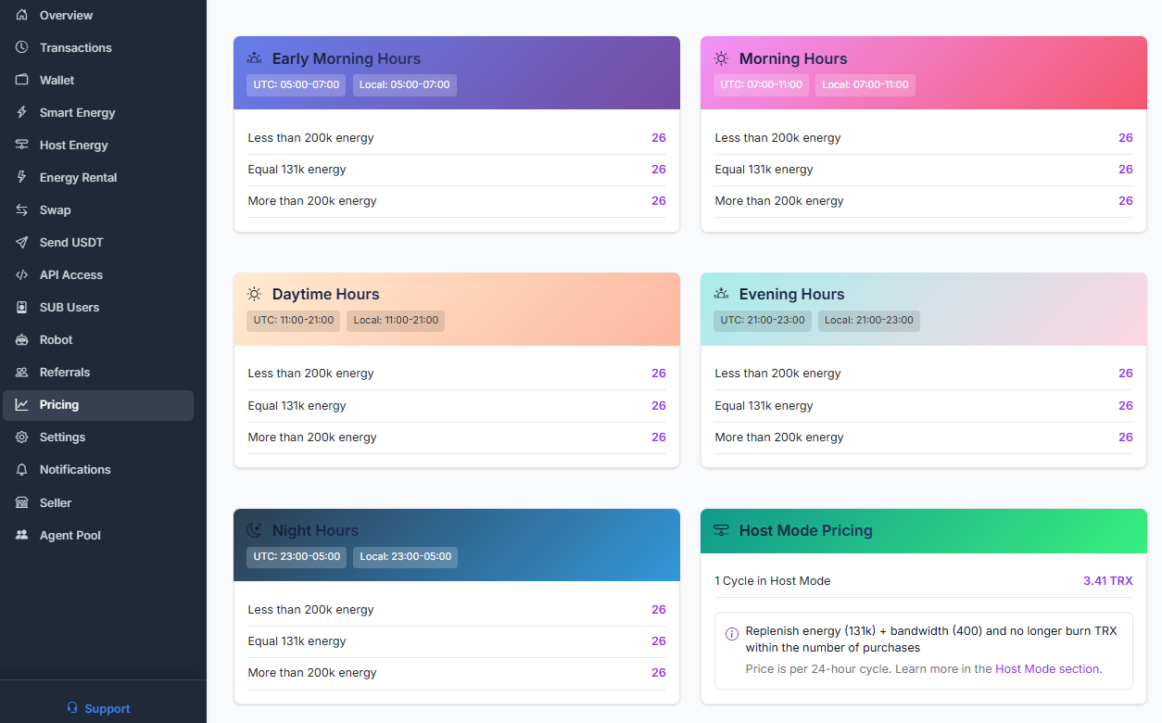
Task: Click the Support headset icon
Action: (72, 708)
